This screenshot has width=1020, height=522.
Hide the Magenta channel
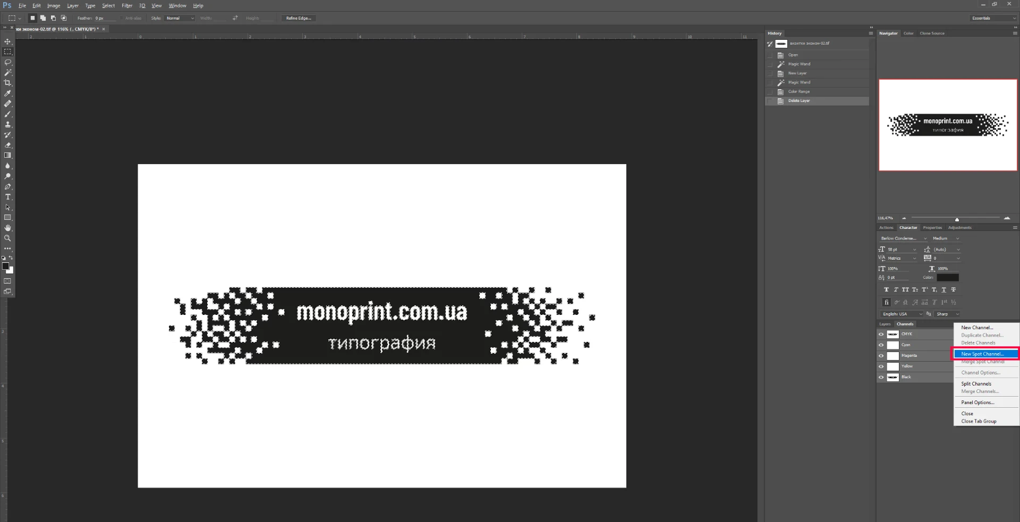881,356
